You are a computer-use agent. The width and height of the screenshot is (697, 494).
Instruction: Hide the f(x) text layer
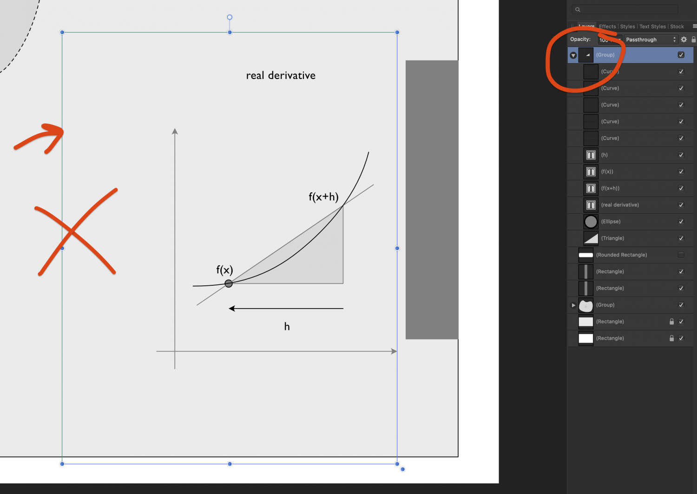(681, 172)
